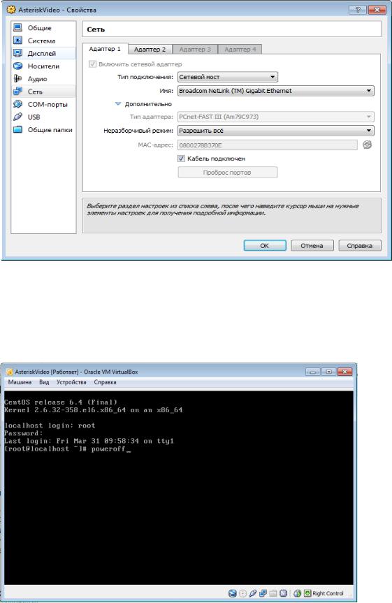Screen dimensions: 392x603
Task: Switch to the Адаптер 3 tab
Action: tap(195, 49)
